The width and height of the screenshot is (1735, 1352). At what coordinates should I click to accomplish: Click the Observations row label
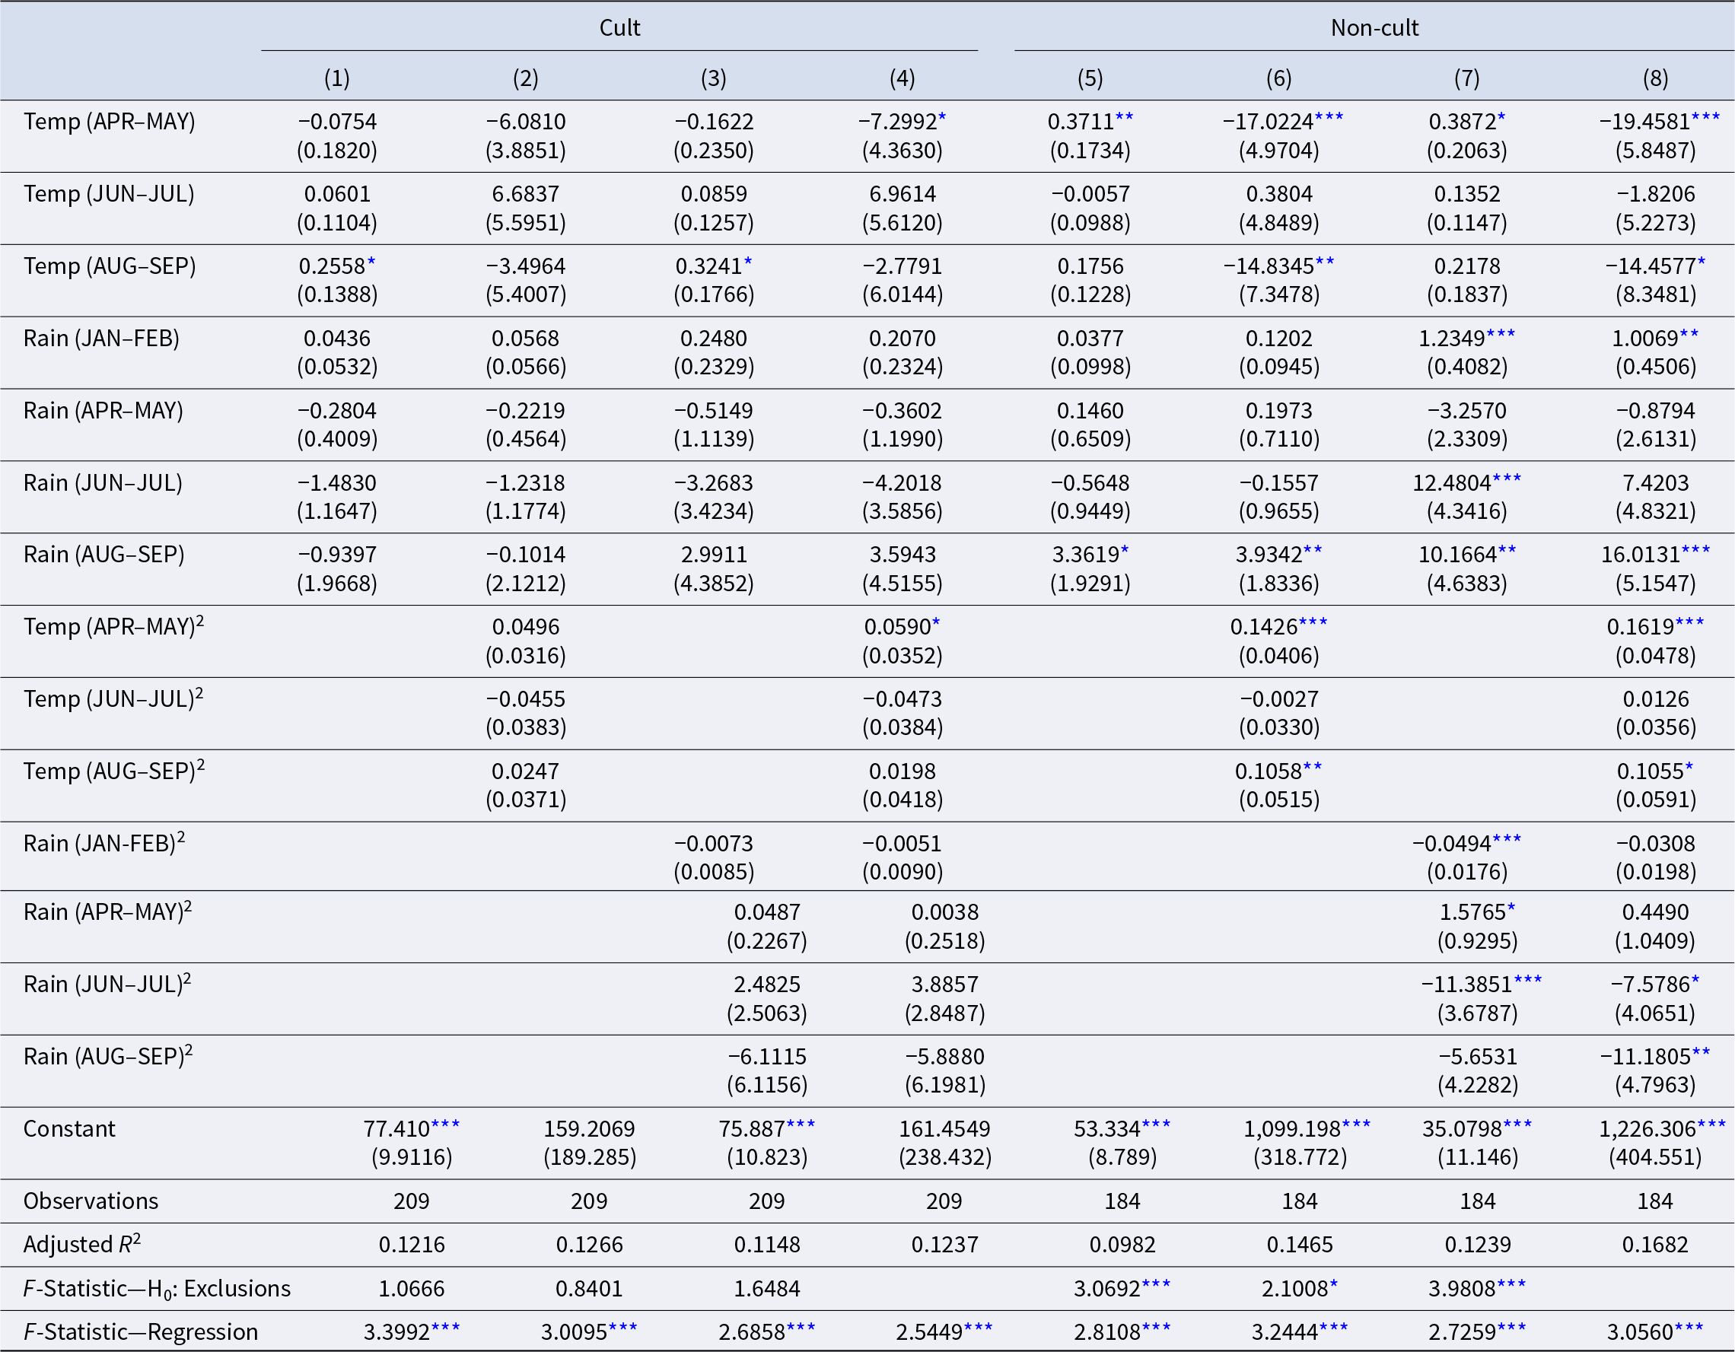(x=91, y=1201)
